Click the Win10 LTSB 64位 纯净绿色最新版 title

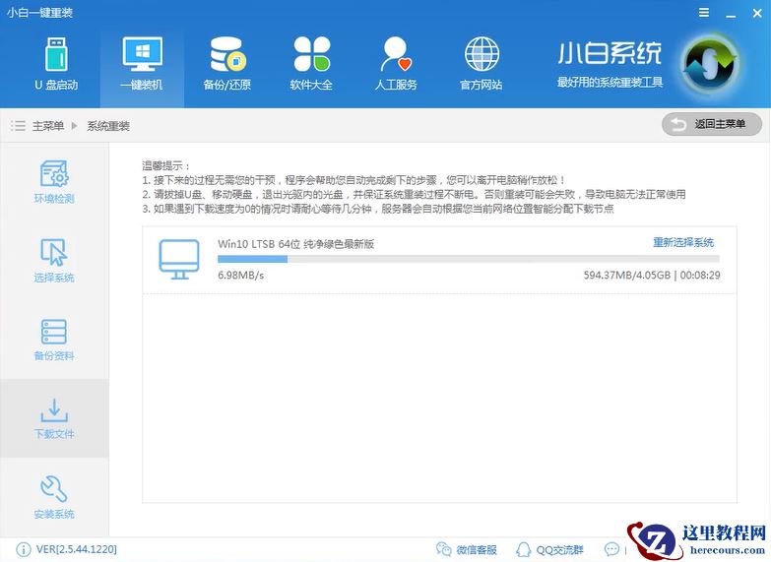[x=296, y=244]
